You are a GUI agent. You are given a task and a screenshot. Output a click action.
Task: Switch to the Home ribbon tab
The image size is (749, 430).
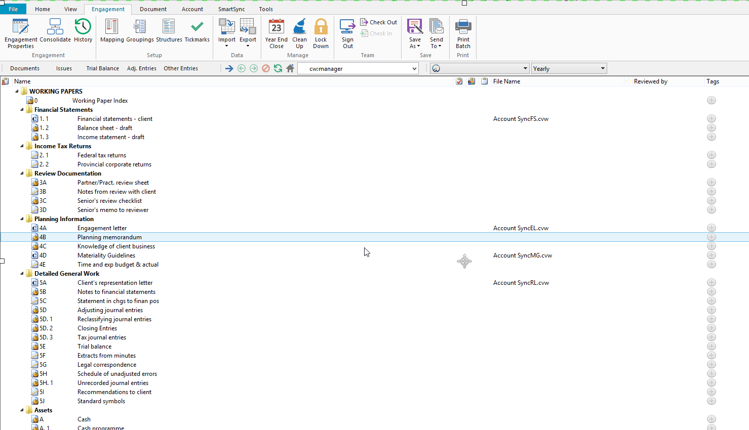pyautogui.click(x=43, y=9)
